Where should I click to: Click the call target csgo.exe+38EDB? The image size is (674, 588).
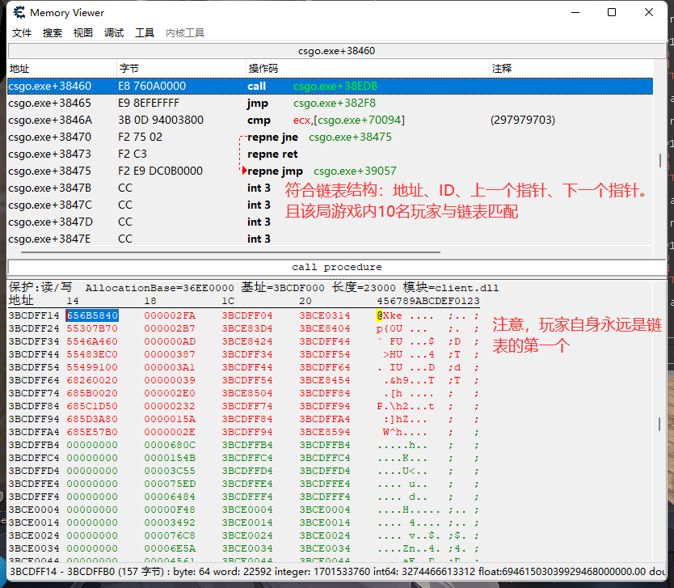coord(335,86)
